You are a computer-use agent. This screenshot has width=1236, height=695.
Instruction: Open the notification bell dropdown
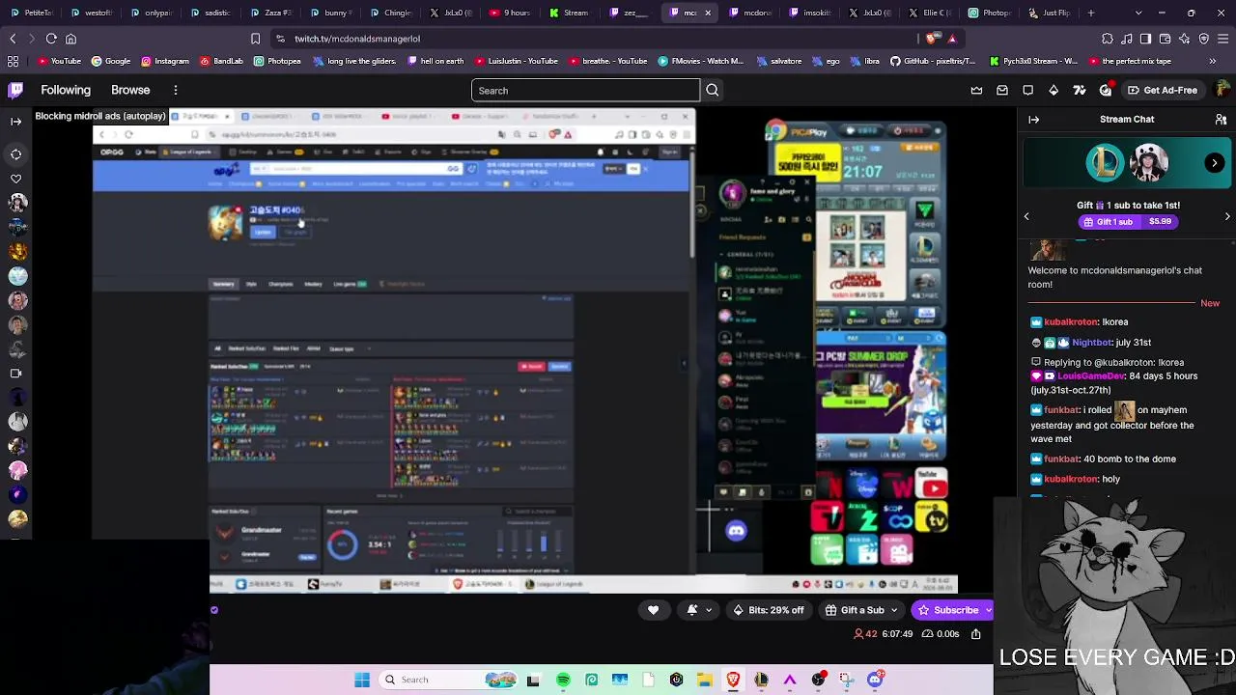(700, 610)
